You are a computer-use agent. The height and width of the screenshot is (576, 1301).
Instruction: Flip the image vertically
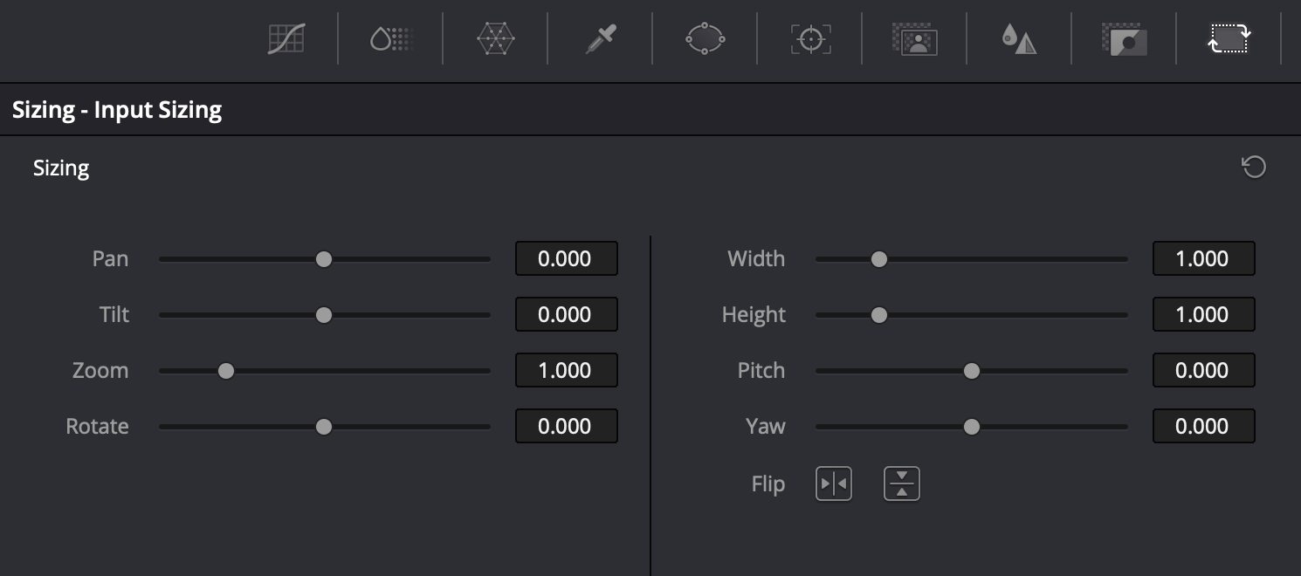901,483
